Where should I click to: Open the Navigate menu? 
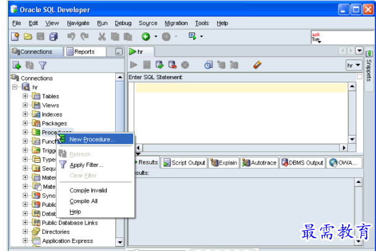pyautogui.click(x=78, y=23)
